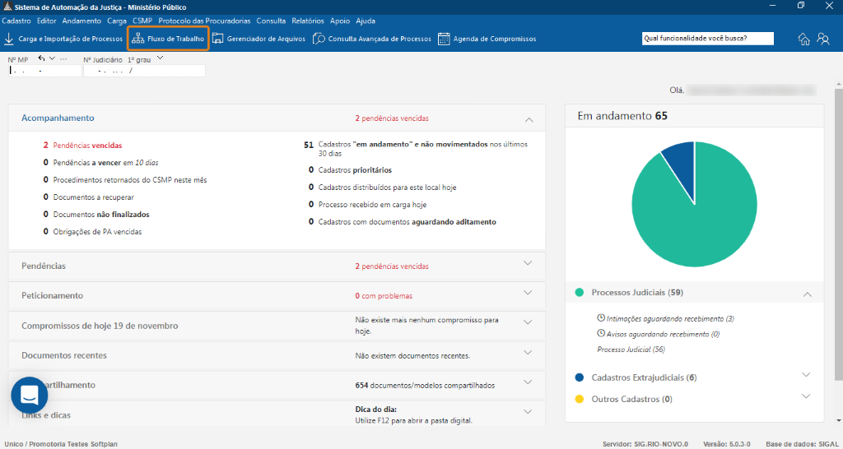Collapse the Acompanhamento section
The width and height of the screenshot is (843, 449).
click(529, 119)
